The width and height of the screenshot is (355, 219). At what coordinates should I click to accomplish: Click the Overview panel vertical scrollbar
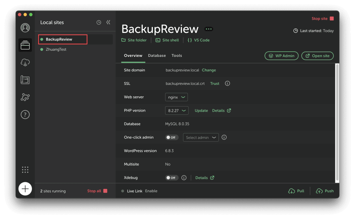coord(337,122)
